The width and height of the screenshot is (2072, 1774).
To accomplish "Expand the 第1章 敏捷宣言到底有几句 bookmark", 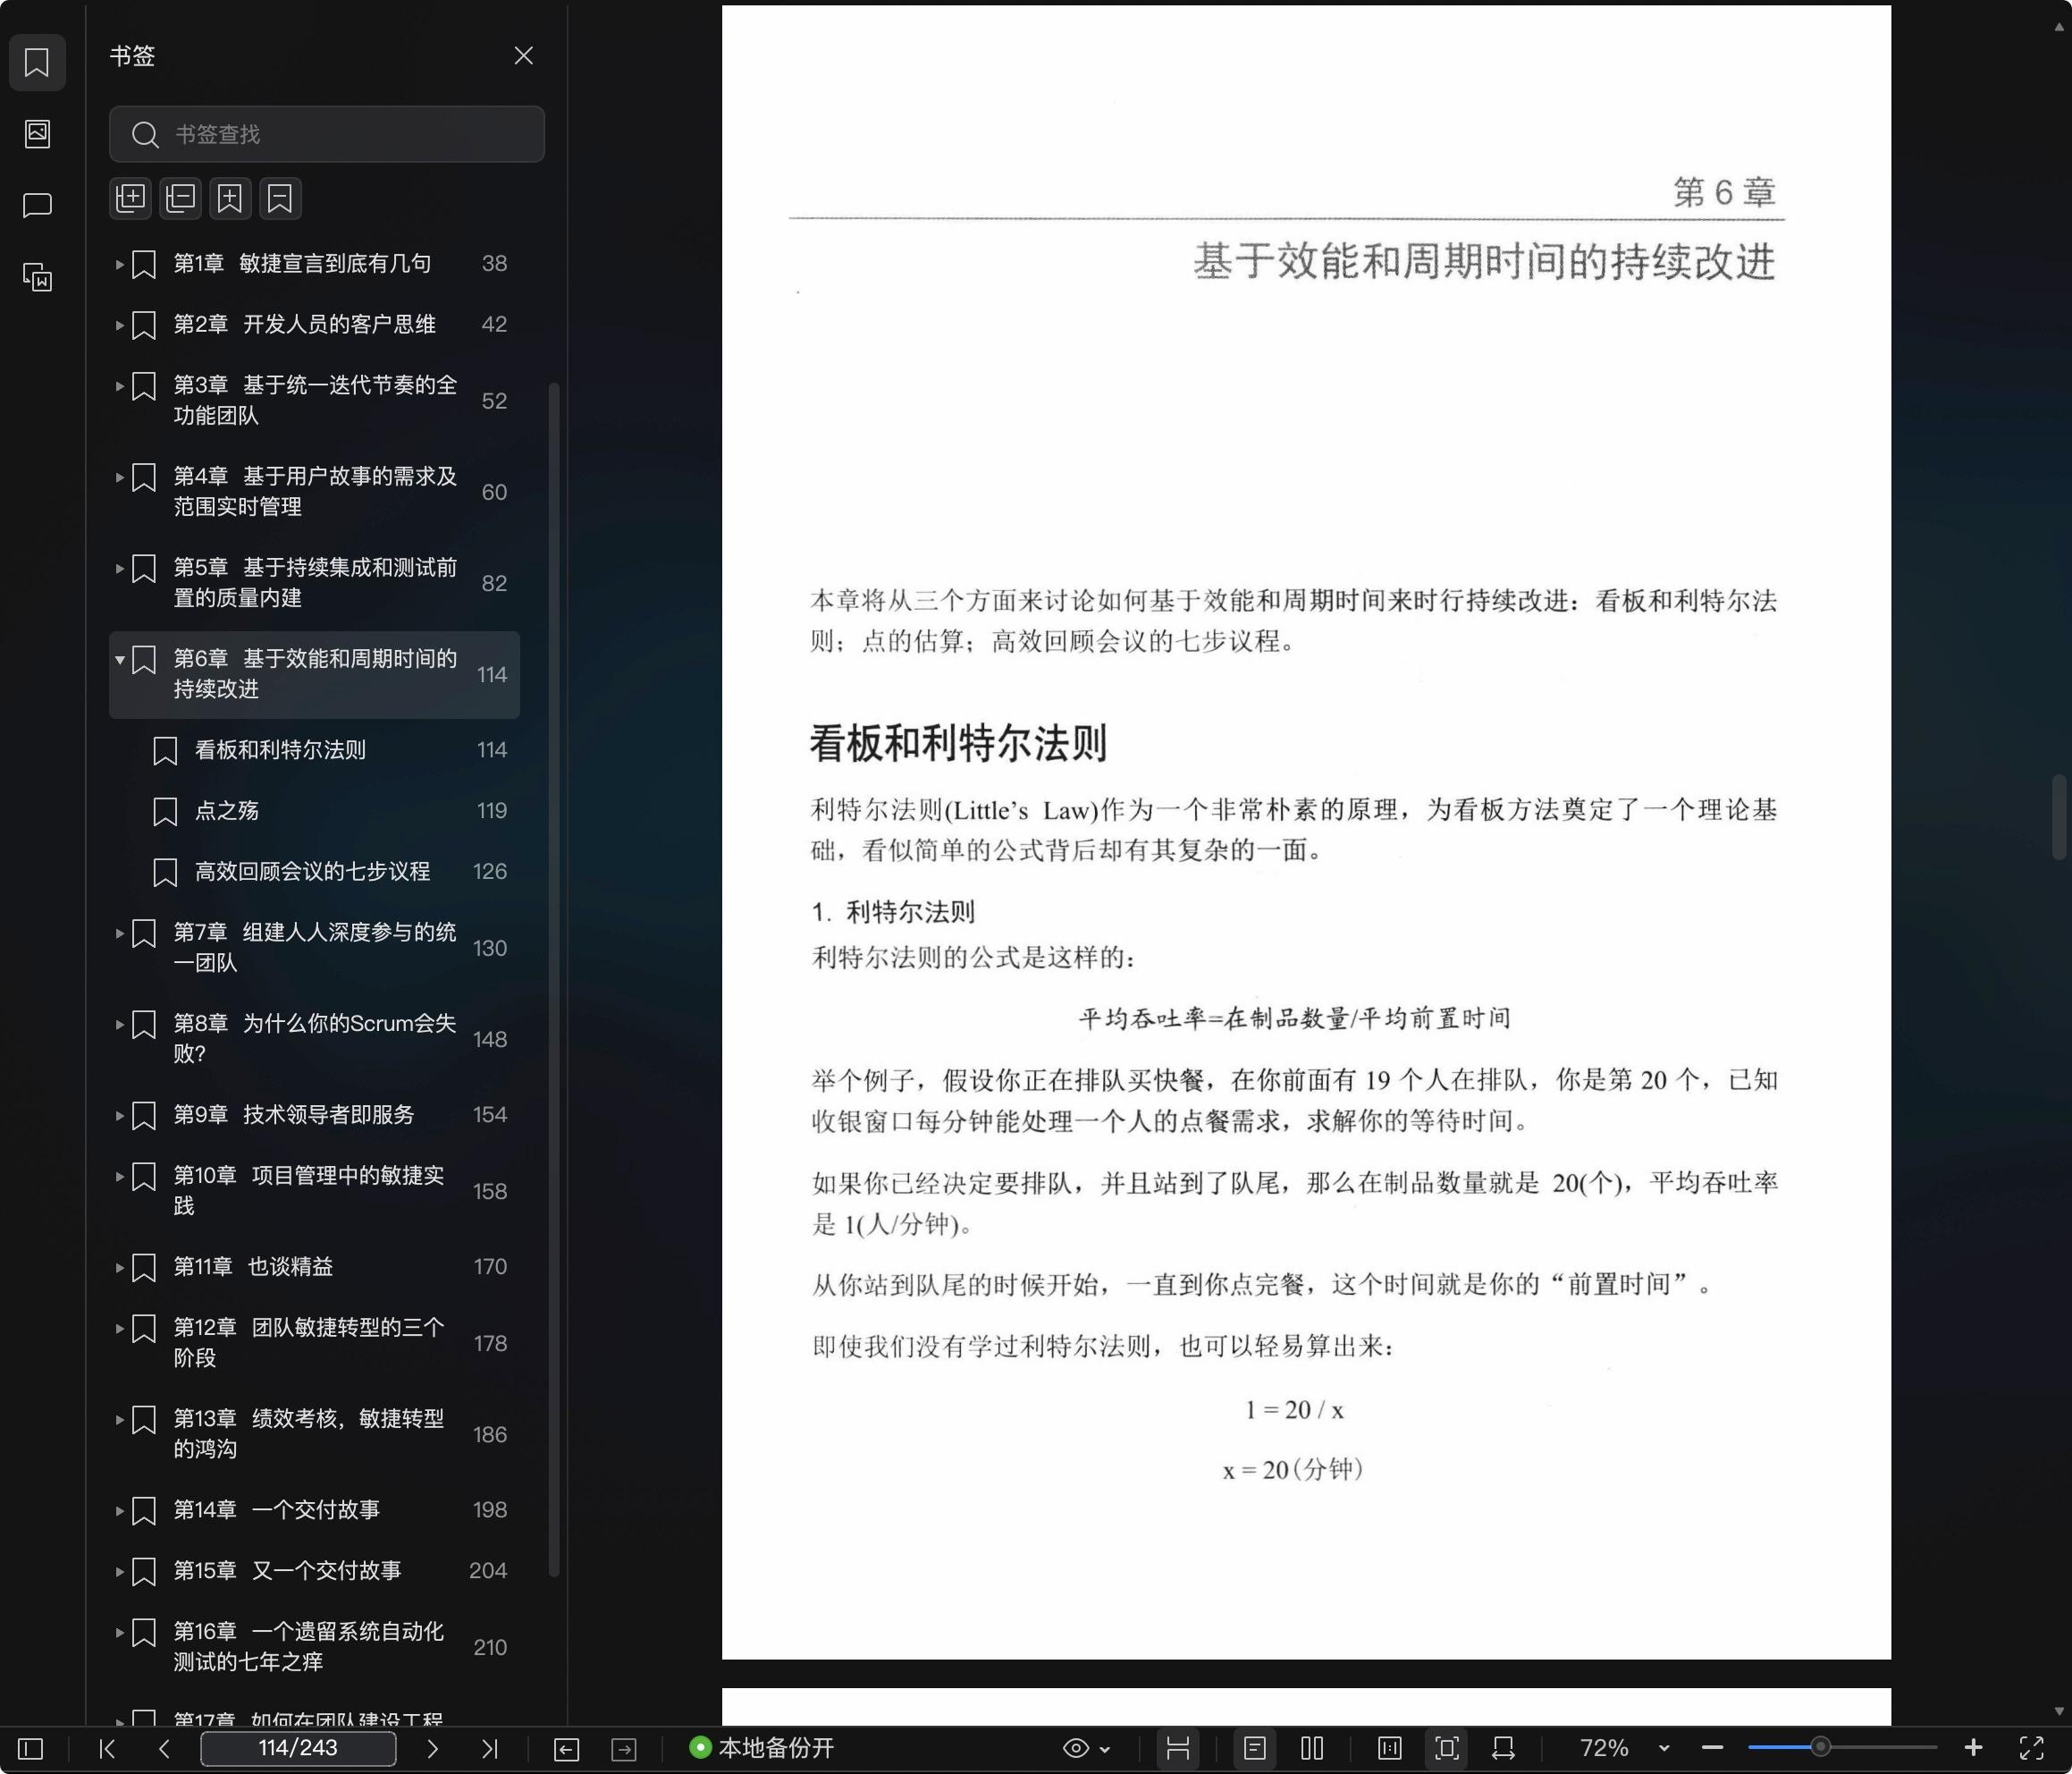I will (x=119, y=264).
